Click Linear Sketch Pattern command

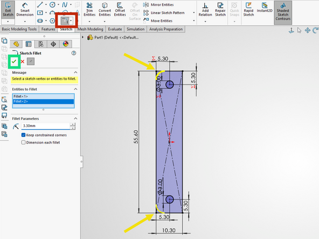(x=164, y=12)
